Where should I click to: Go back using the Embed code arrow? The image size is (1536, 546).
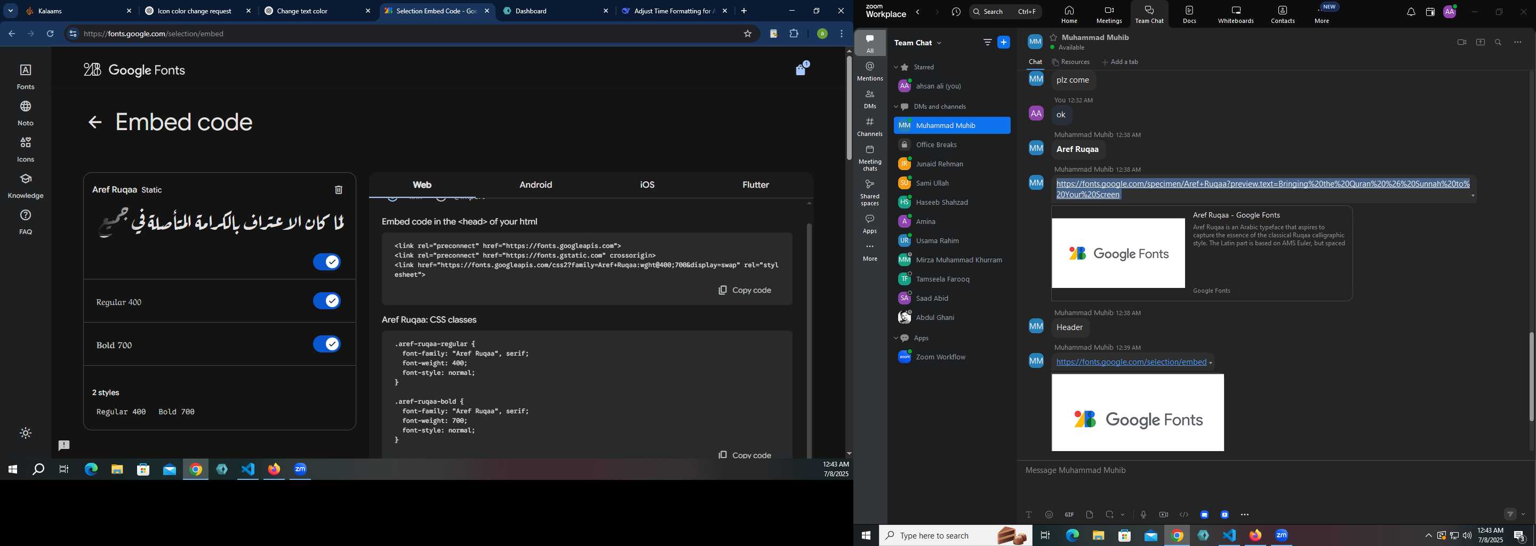pos(95,122)
